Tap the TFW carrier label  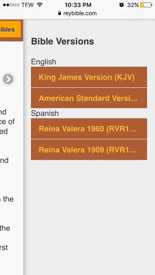tap(27, 5)
